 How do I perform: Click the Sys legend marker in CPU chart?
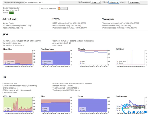5,110
